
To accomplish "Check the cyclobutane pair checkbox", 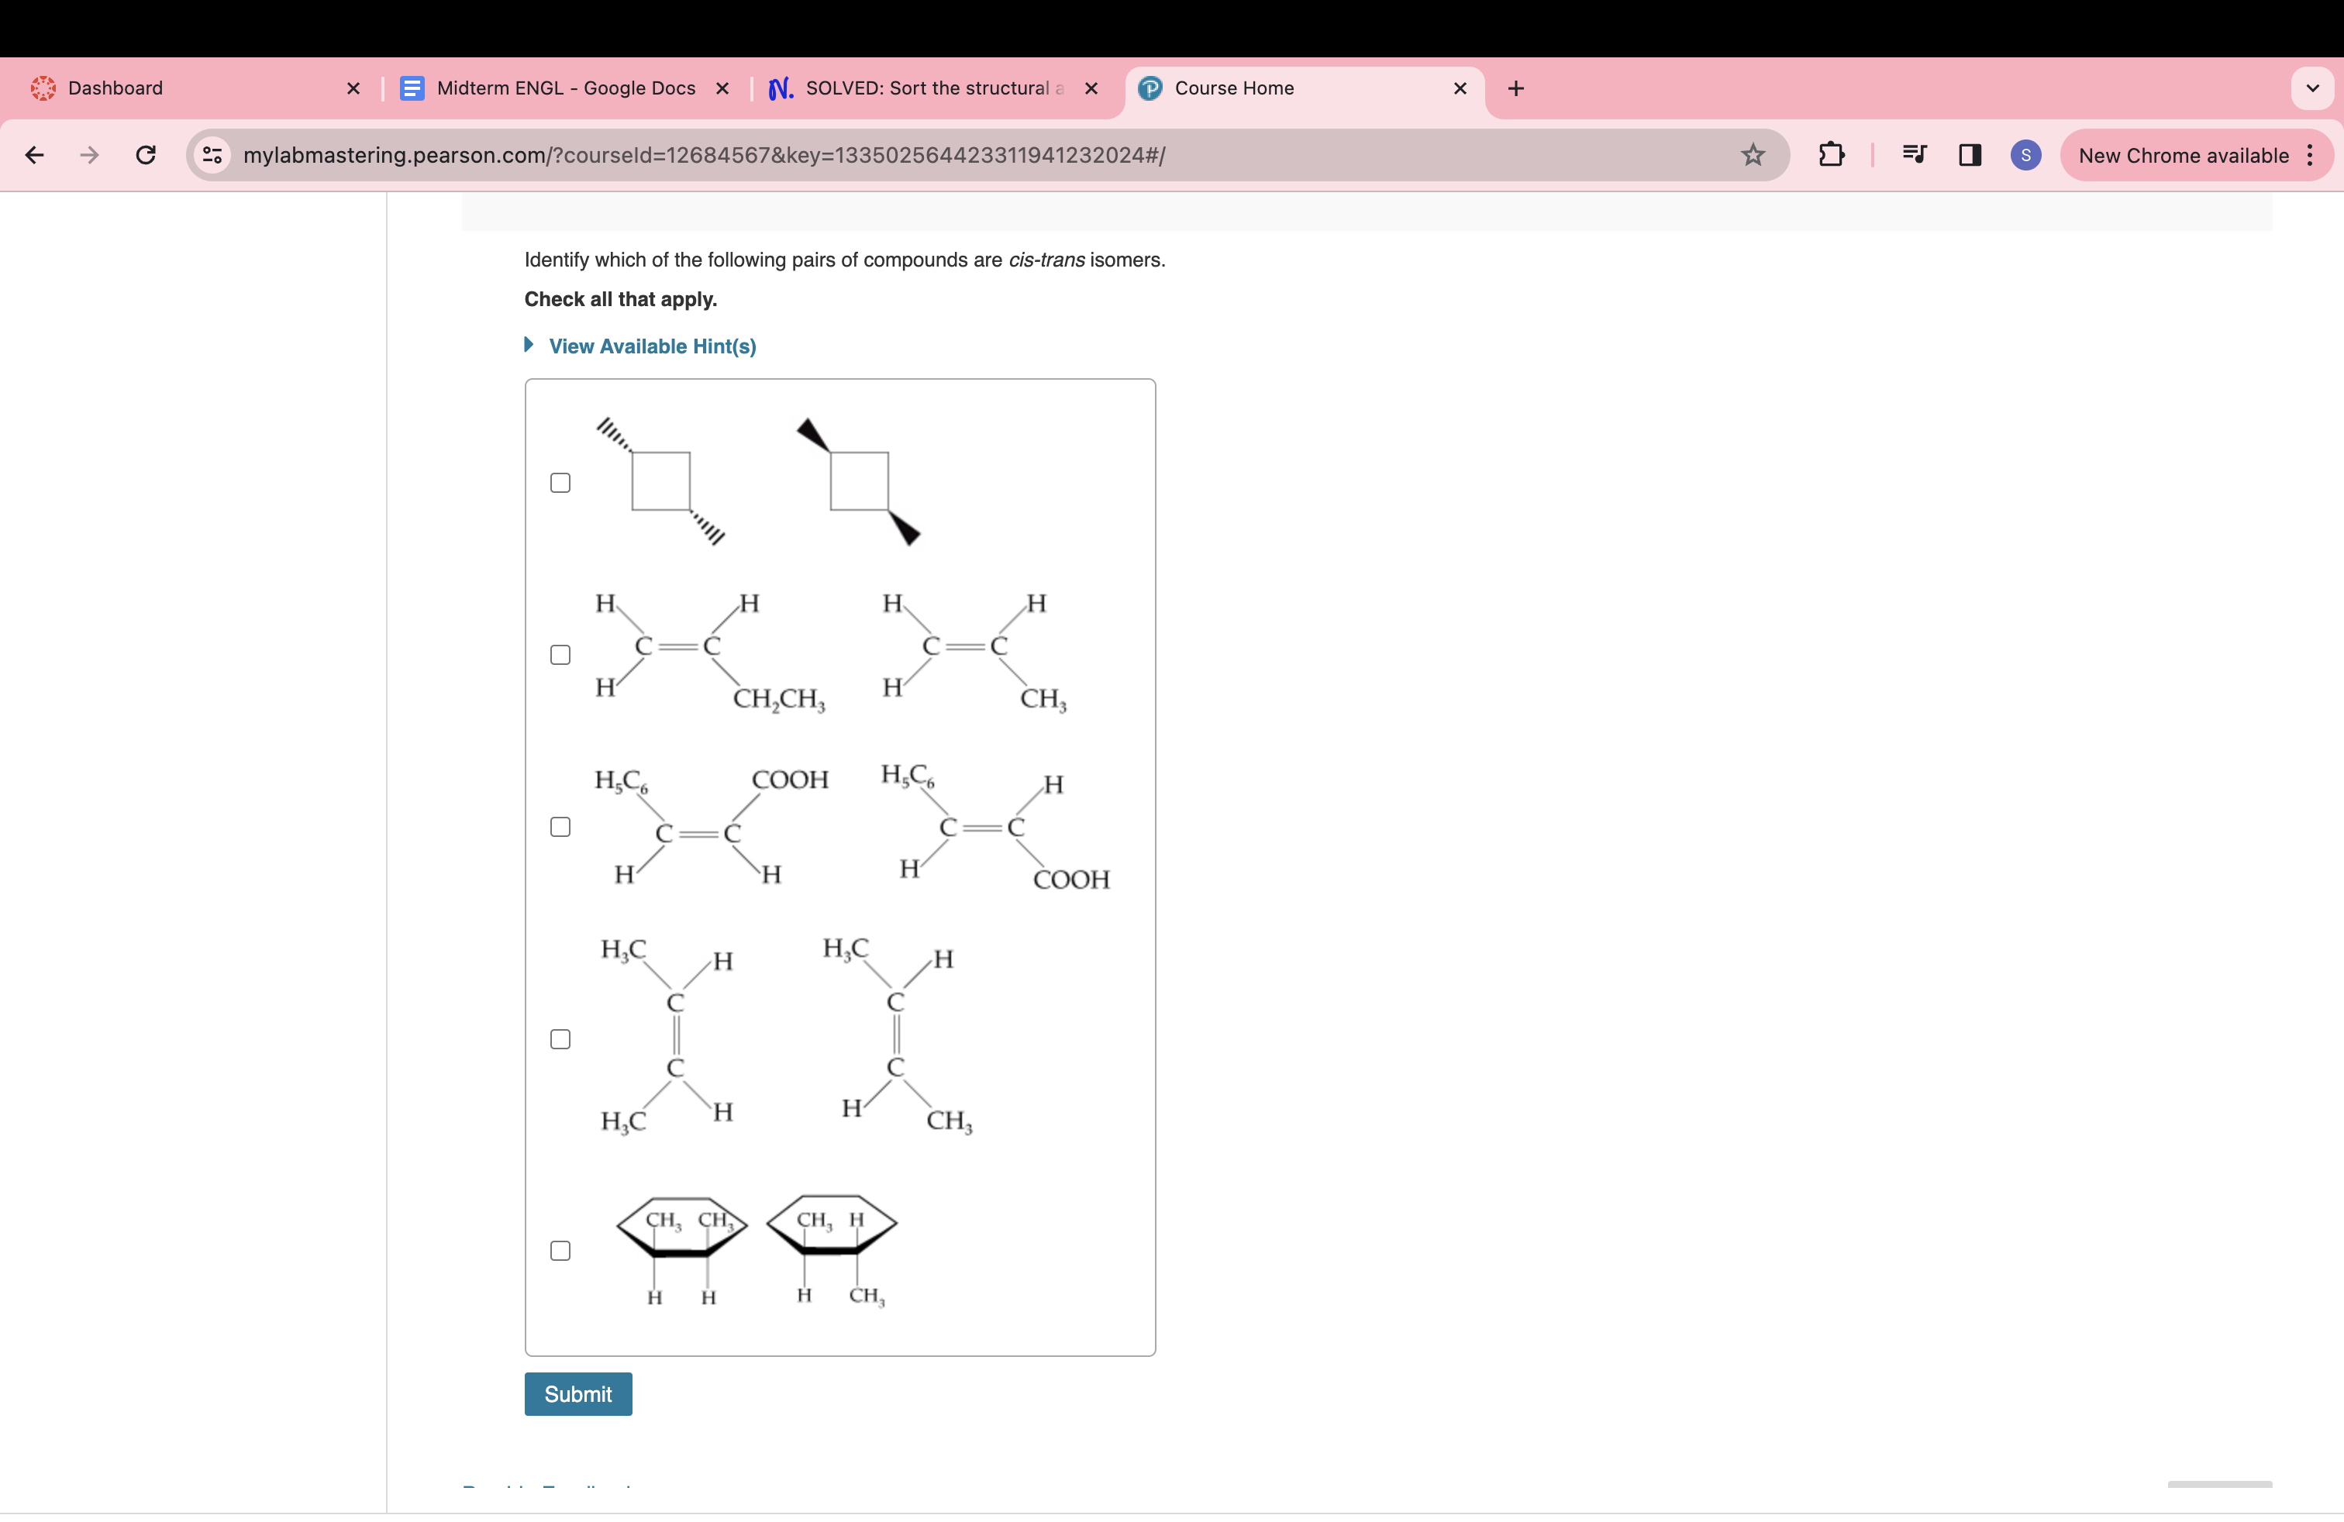I will 560,482.
